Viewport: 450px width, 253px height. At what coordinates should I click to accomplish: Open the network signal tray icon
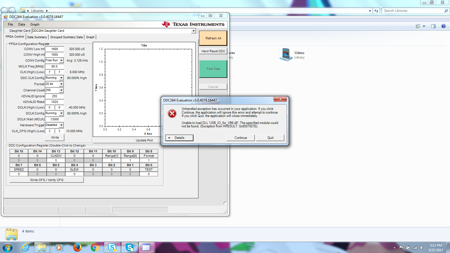click(x=415, y=248)
